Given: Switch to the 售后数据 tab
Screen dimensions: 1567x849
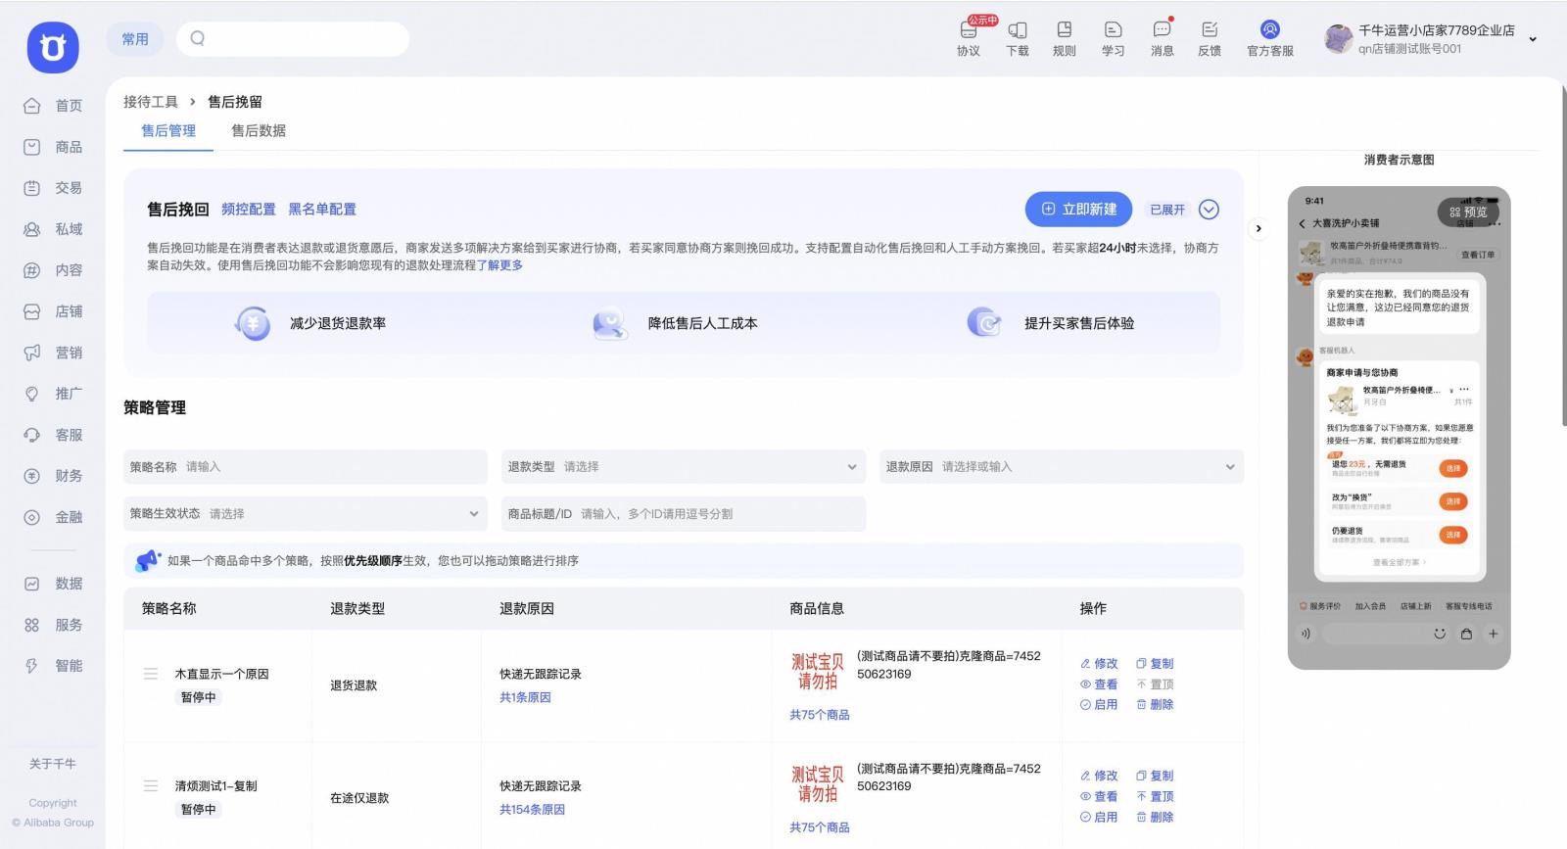Looking at the screenshot, I should 259,130.
